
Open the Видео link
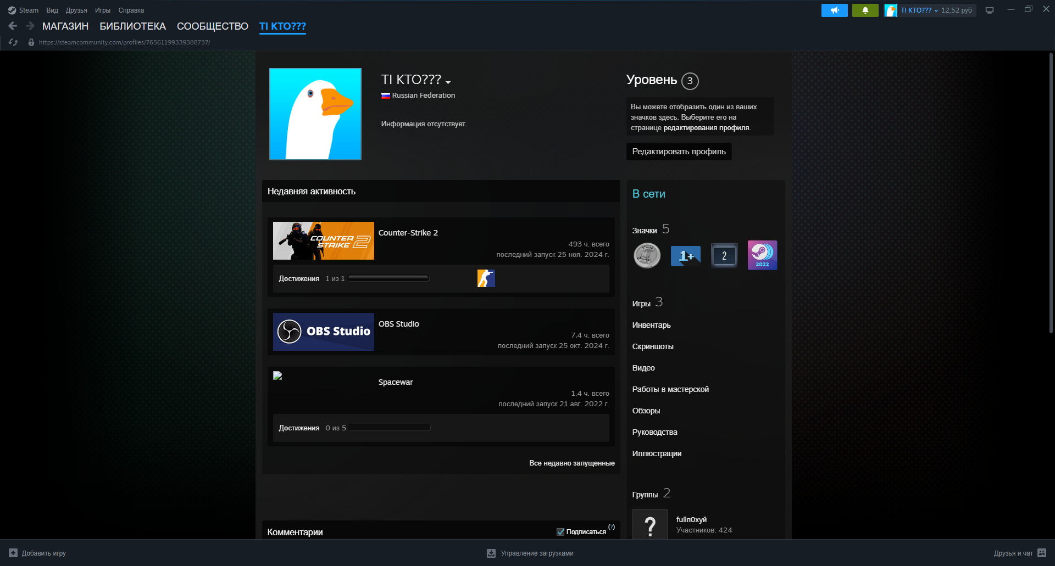point(643,368)
